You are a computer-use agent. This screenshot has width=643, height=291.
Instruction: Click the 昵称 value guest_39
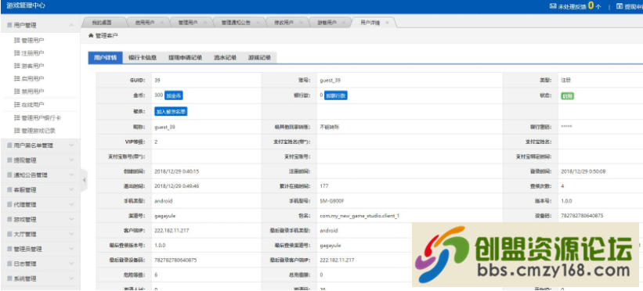point(164,127)
